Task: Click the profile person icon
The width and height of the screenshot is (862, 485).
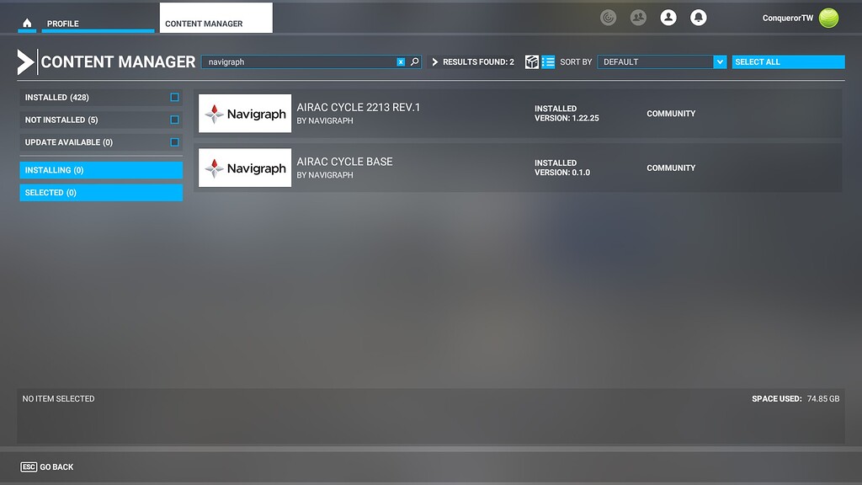Action: pos(668,17)
